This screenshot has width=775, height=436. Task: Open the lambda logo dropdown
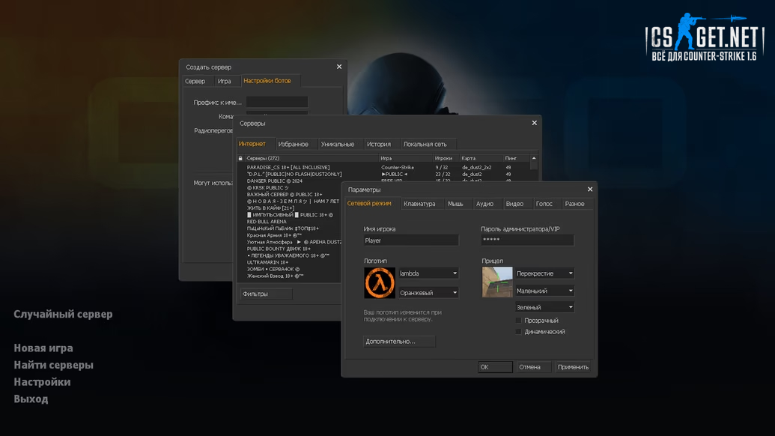click(428, 273)
